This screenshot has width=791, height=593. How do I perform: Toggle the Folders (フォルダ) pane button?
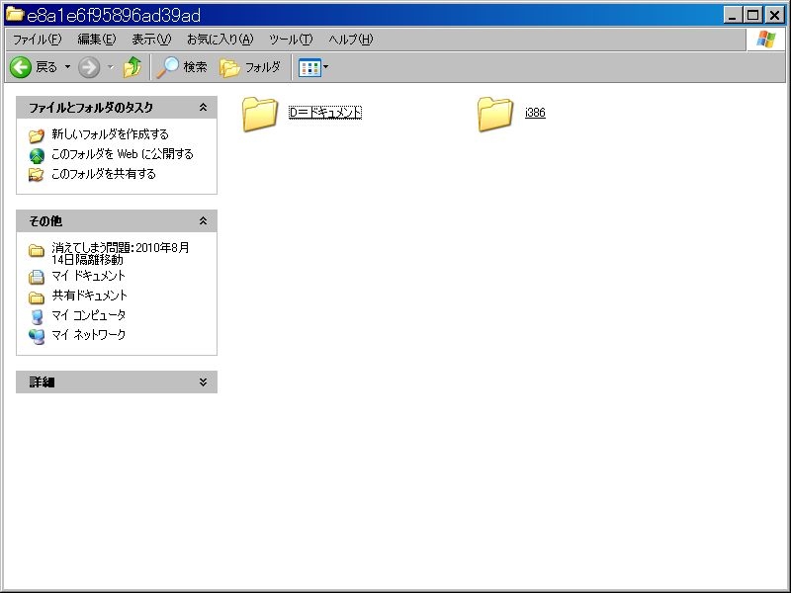point(250,67)
